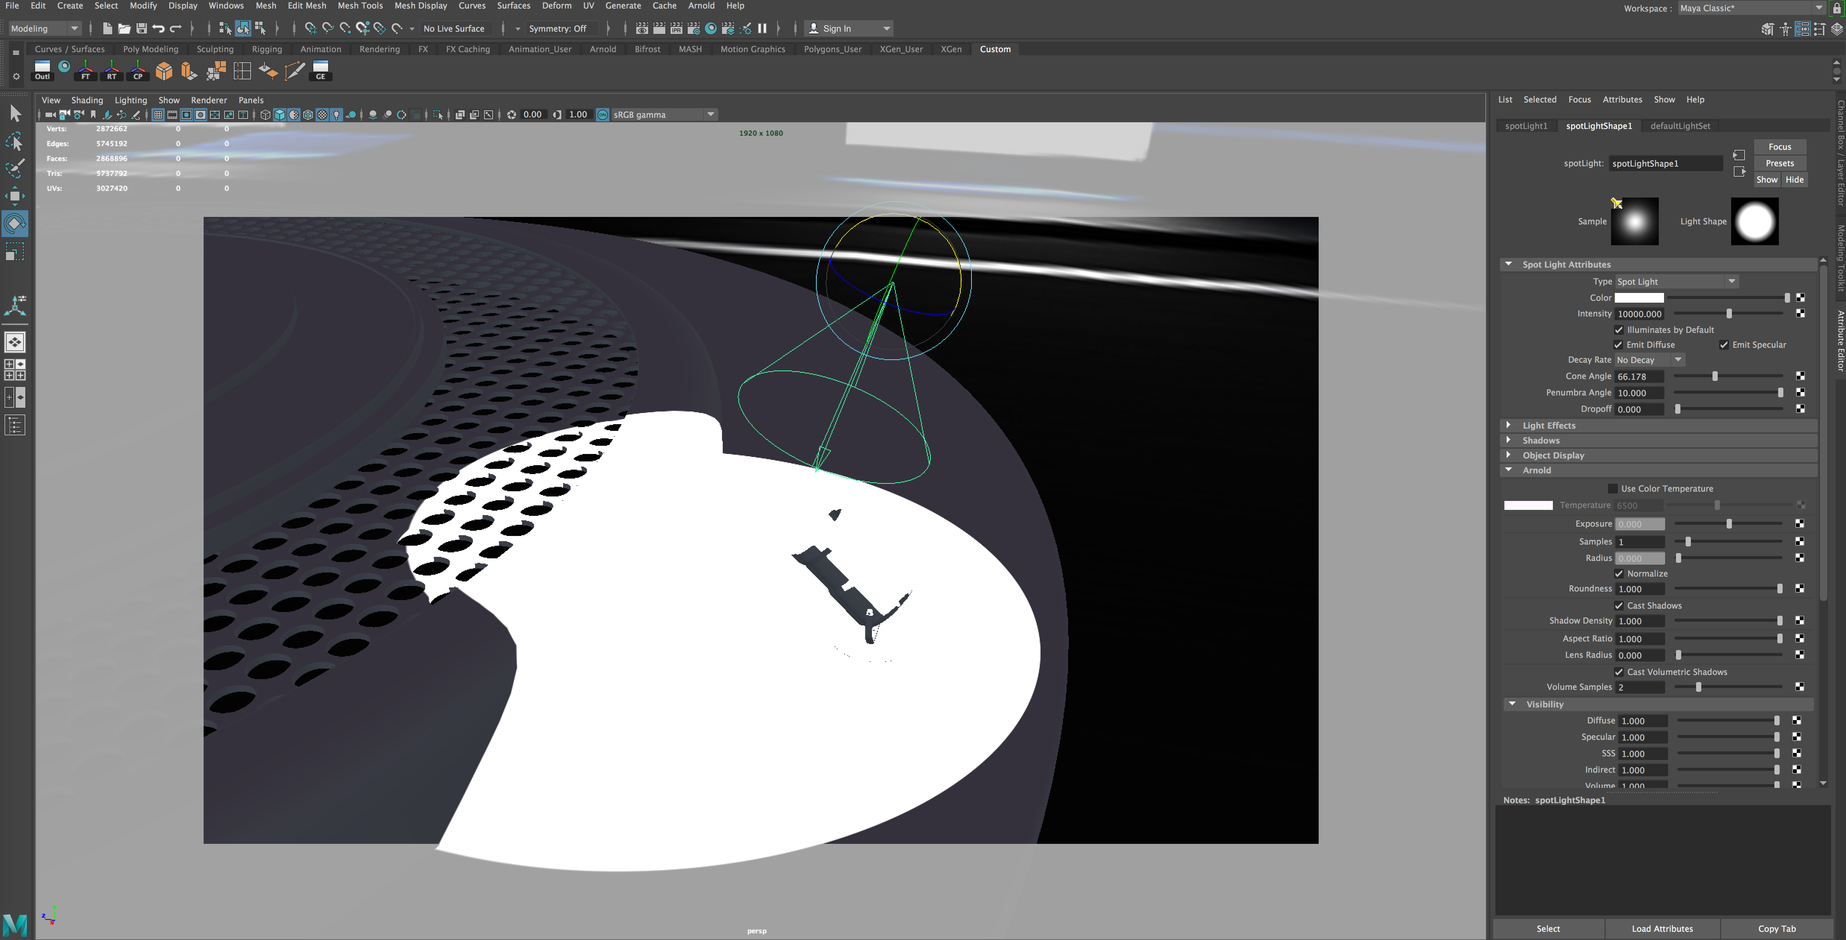Viewport: 1846px width, 940px height.
Task: Click the Presets button
Action: [x=1779, y=163]
